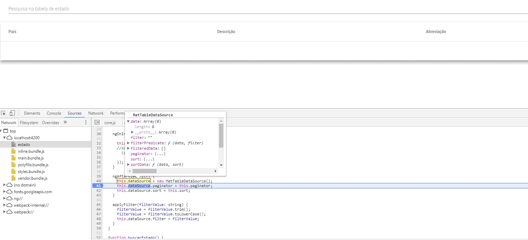Switch to the Elements tab

[x=32, y=113]
